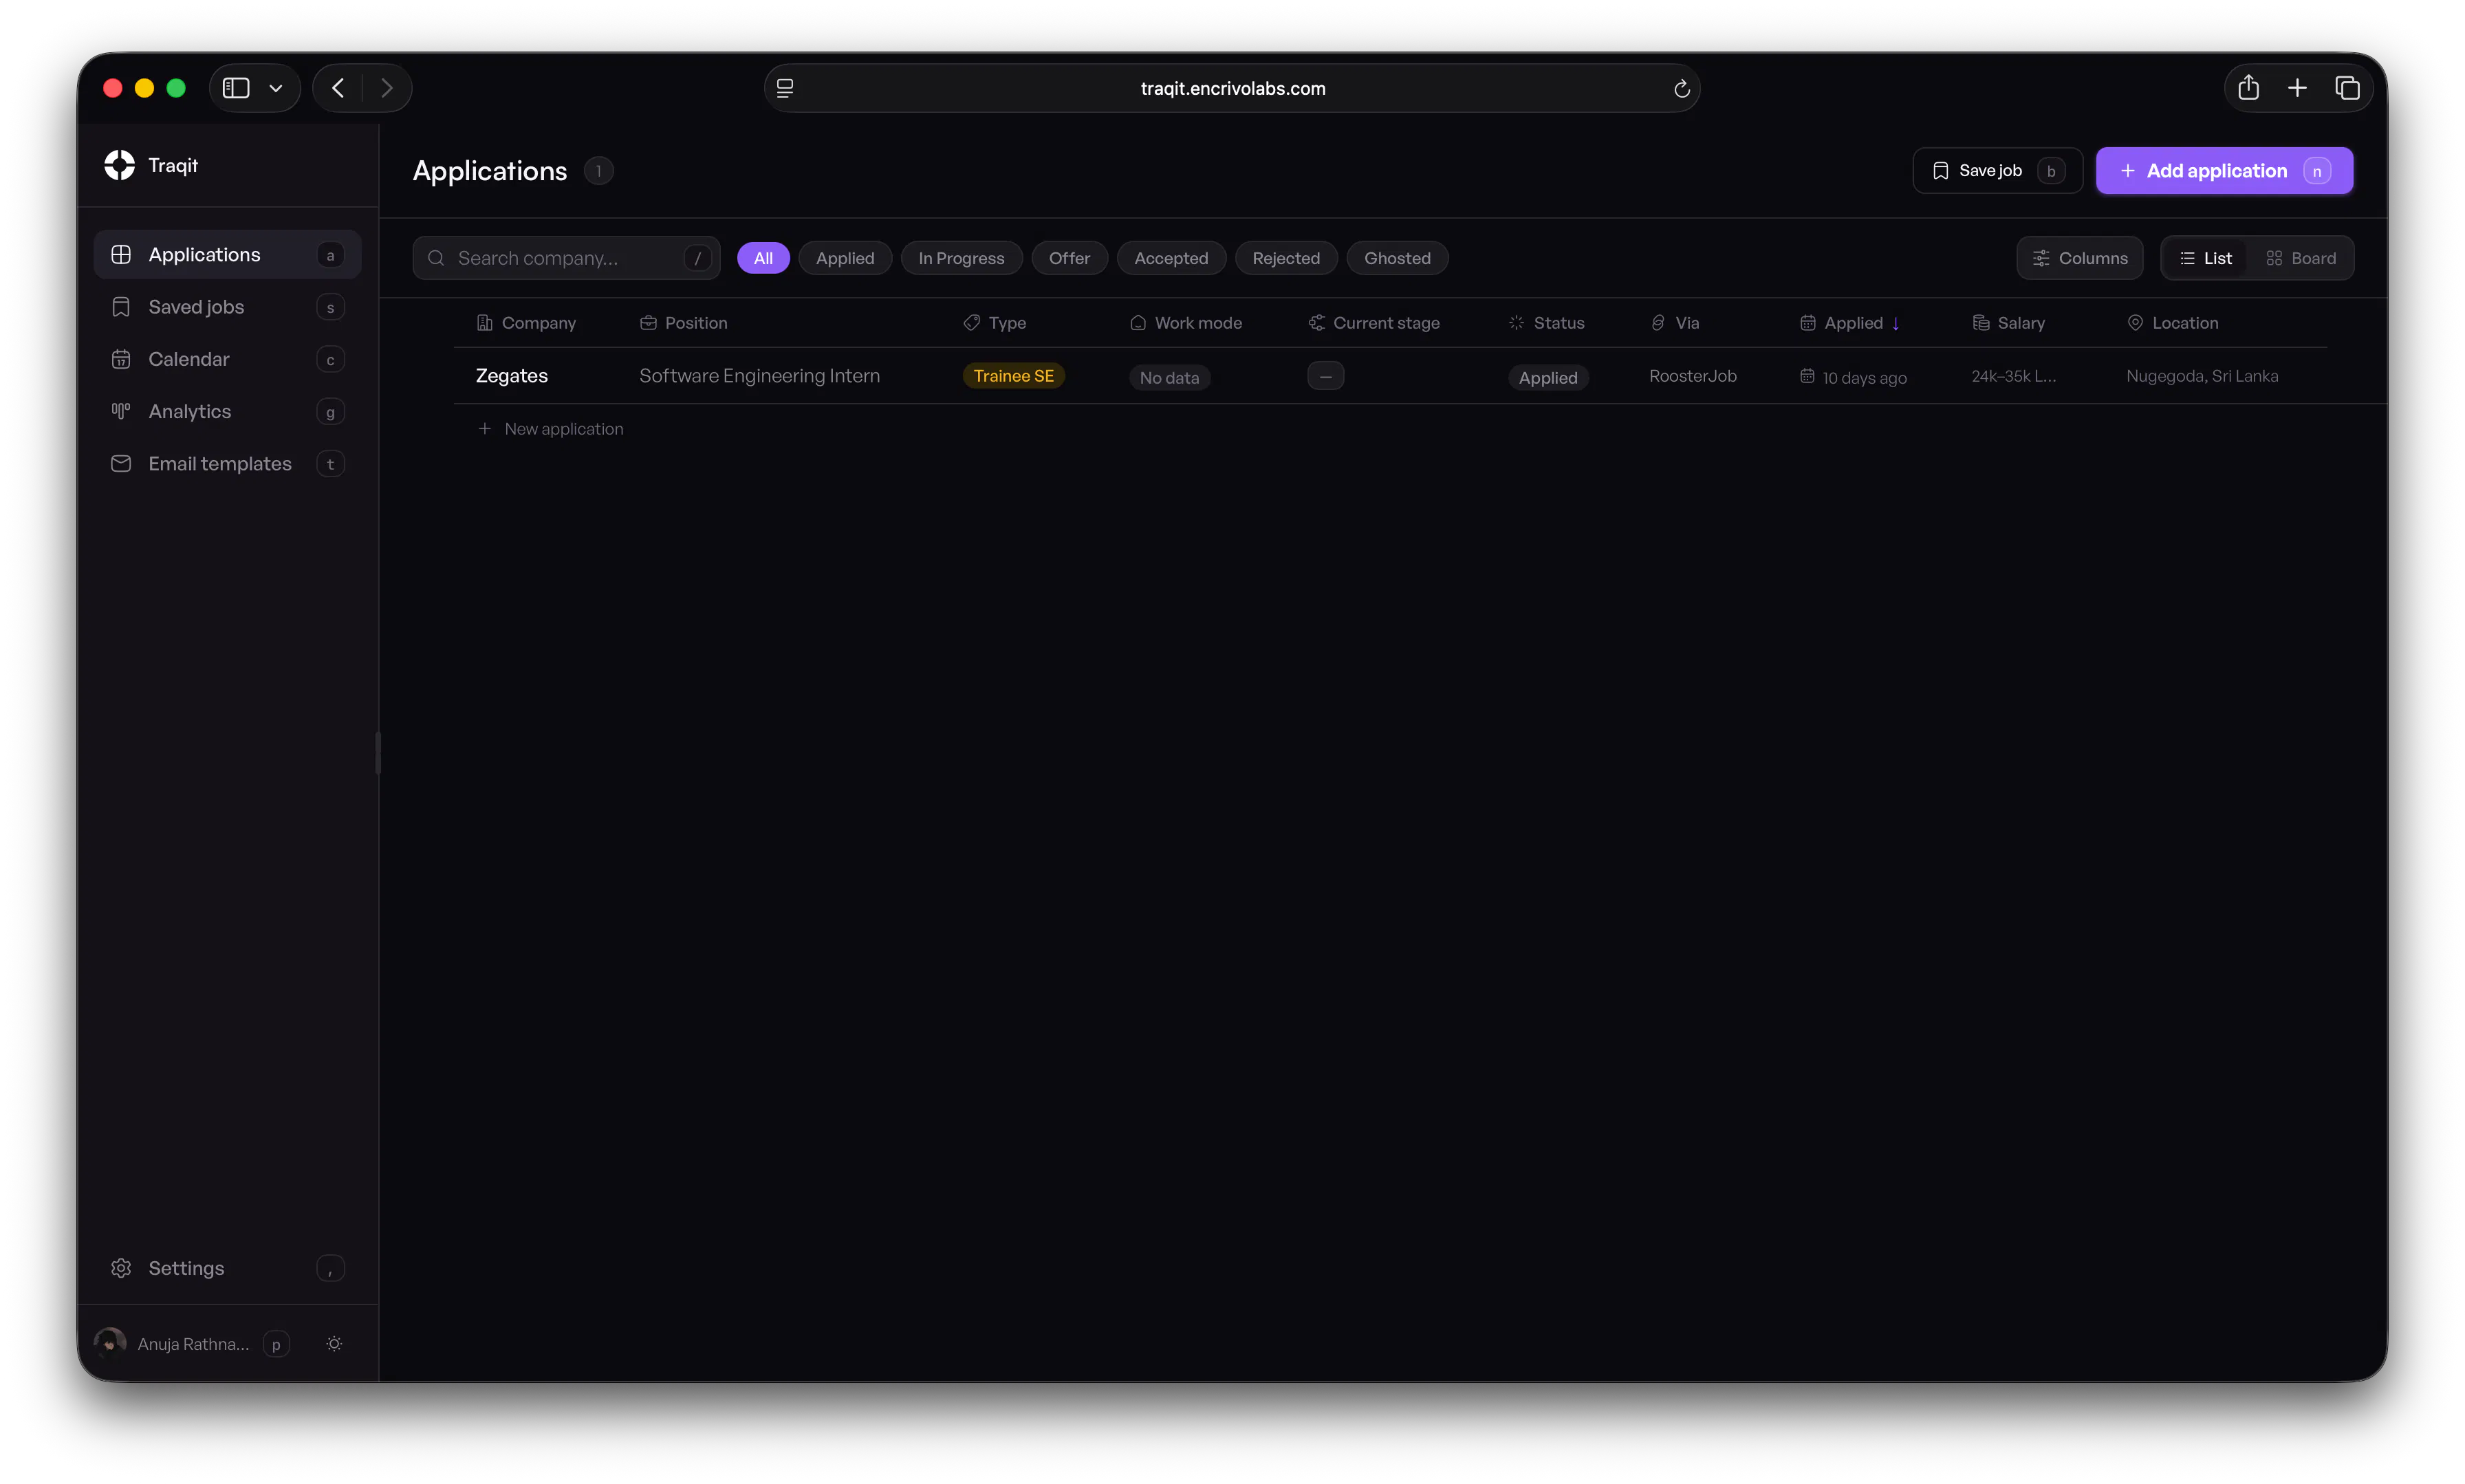Screen dimensions: 2465x1484
Task: Filter by Rejected status
Action: (x=1286, y=258)
